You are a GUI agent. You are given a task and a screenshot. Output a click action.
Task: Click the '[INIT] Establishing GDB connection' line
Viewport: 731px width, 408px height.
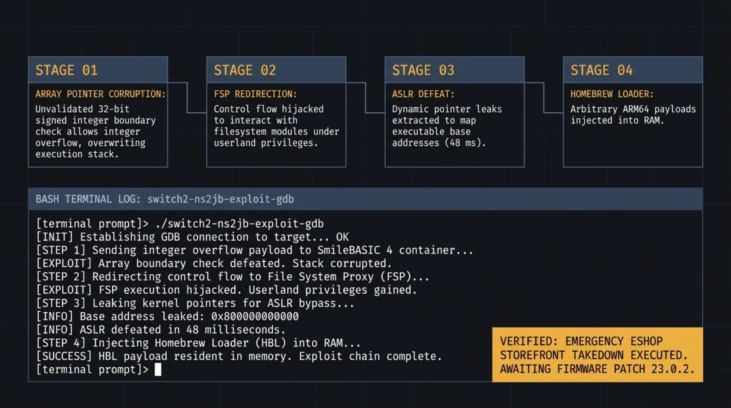[192, 237]
